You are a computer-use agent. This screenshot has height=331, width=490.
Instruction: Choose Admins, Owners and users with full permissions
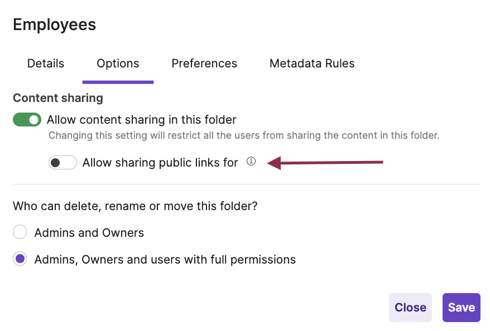pyautogui.click(x=20, y=259)
